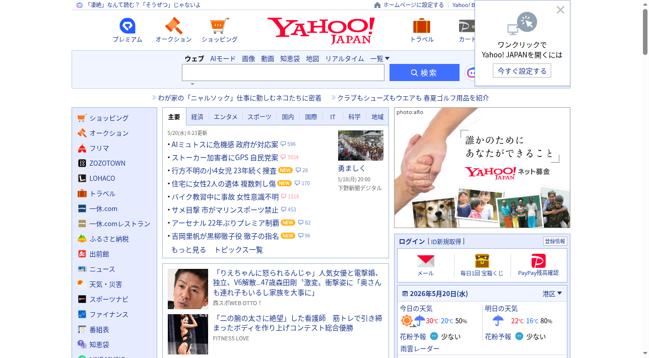
Task: Click the 出前館 sidebar icon
Action: [82, 254]
